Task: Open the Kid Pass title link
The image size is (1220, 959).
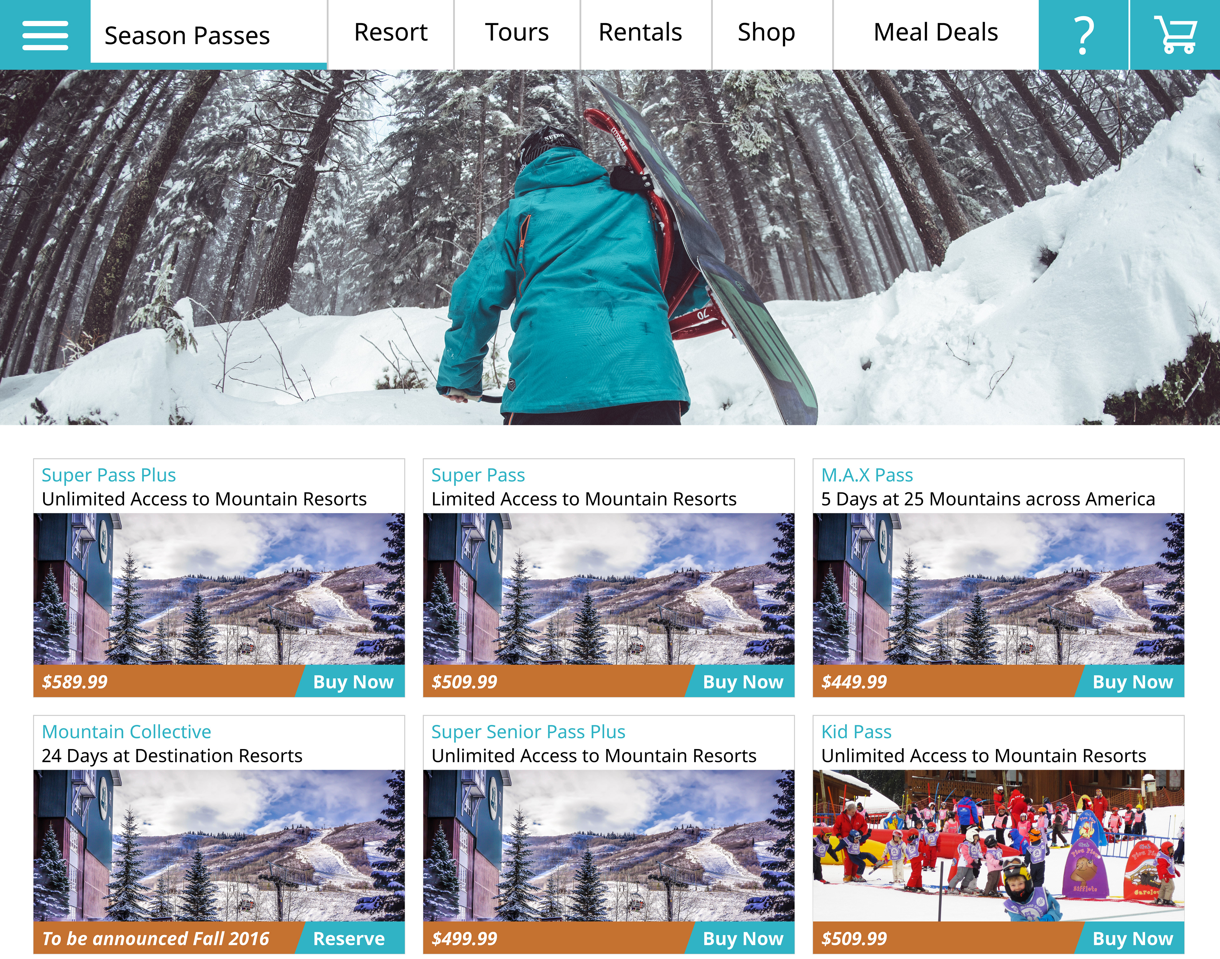Action: (856, 732)
